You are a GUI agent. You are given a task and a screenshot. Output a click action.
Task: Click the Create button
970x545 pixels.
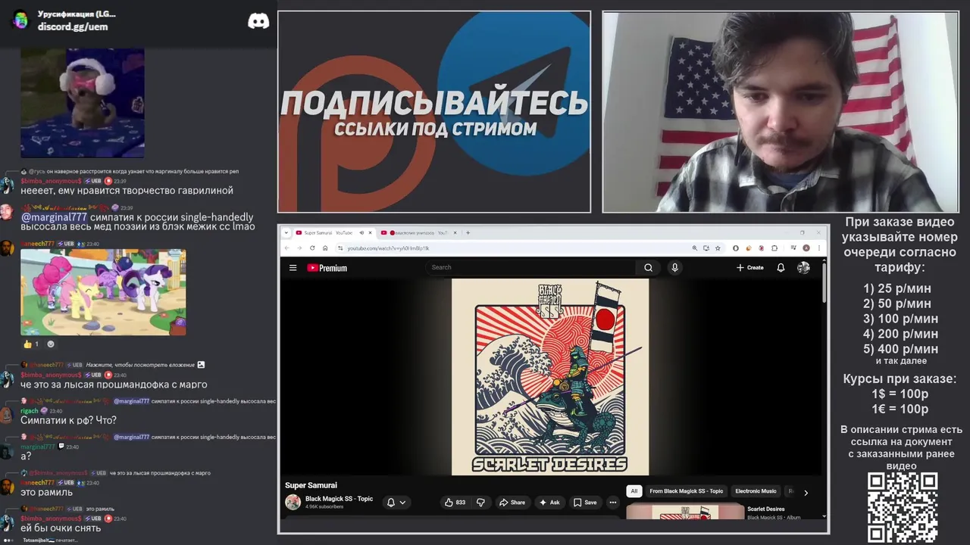click(x=749, y=268)
